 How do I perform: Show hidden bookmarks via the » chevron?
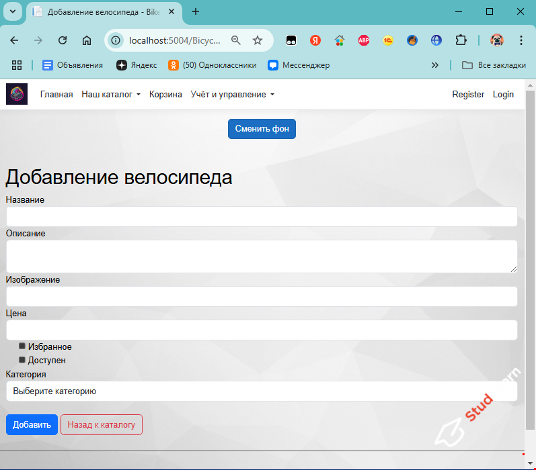(x=435, y=65)
